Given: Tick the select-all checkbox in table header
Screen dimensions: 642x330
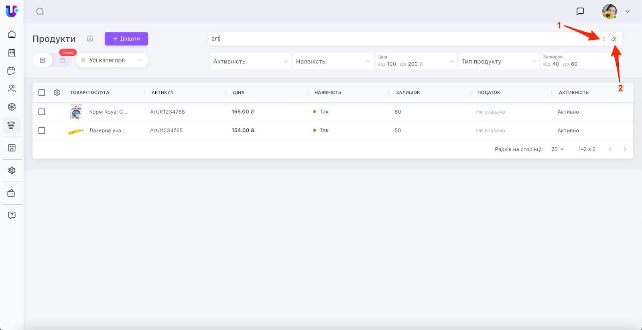Looking at the screenshot, I should (x=42, y=93).
